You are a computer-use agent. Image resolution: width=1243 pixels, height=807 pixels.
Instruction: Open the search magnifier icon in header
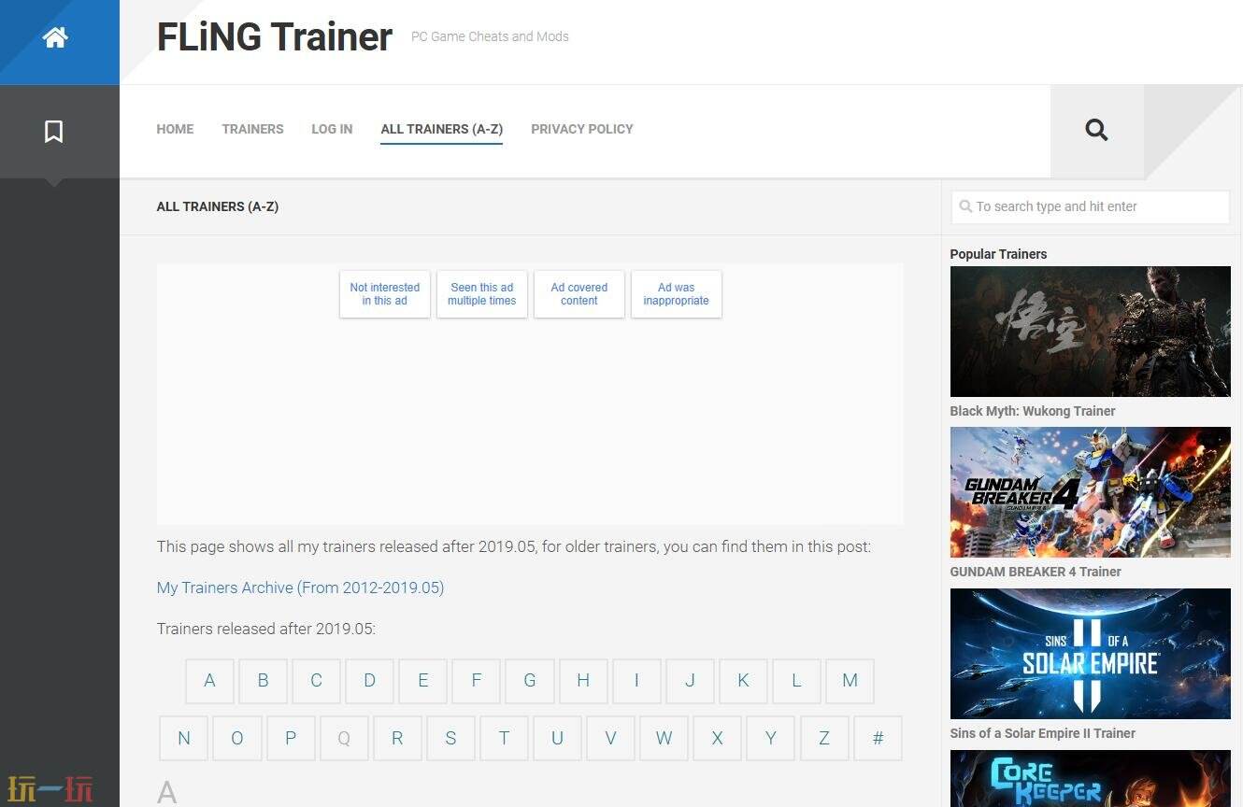pyautogui.click(x=1096, y=130)
